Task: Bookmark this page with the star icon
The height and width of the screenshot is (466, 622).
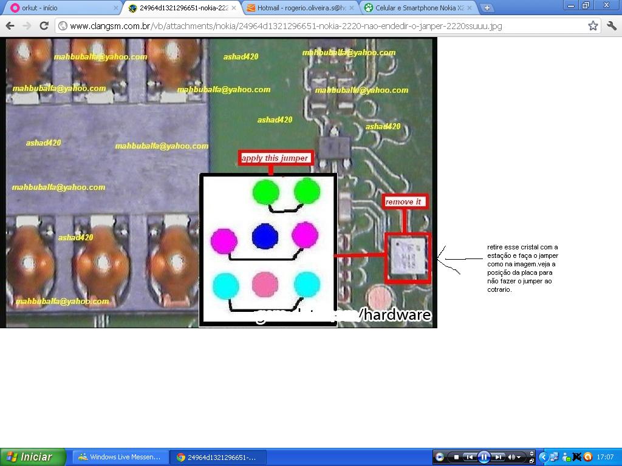Action: pos(593,26)
